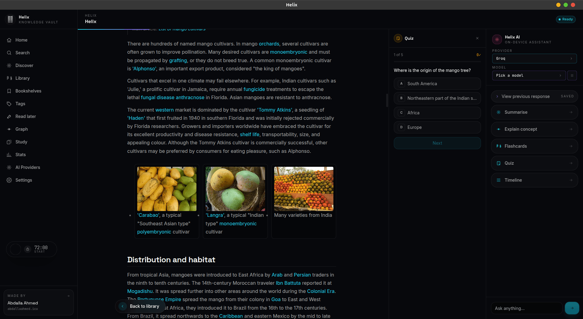Close the Quiz panel

(477, 38)
